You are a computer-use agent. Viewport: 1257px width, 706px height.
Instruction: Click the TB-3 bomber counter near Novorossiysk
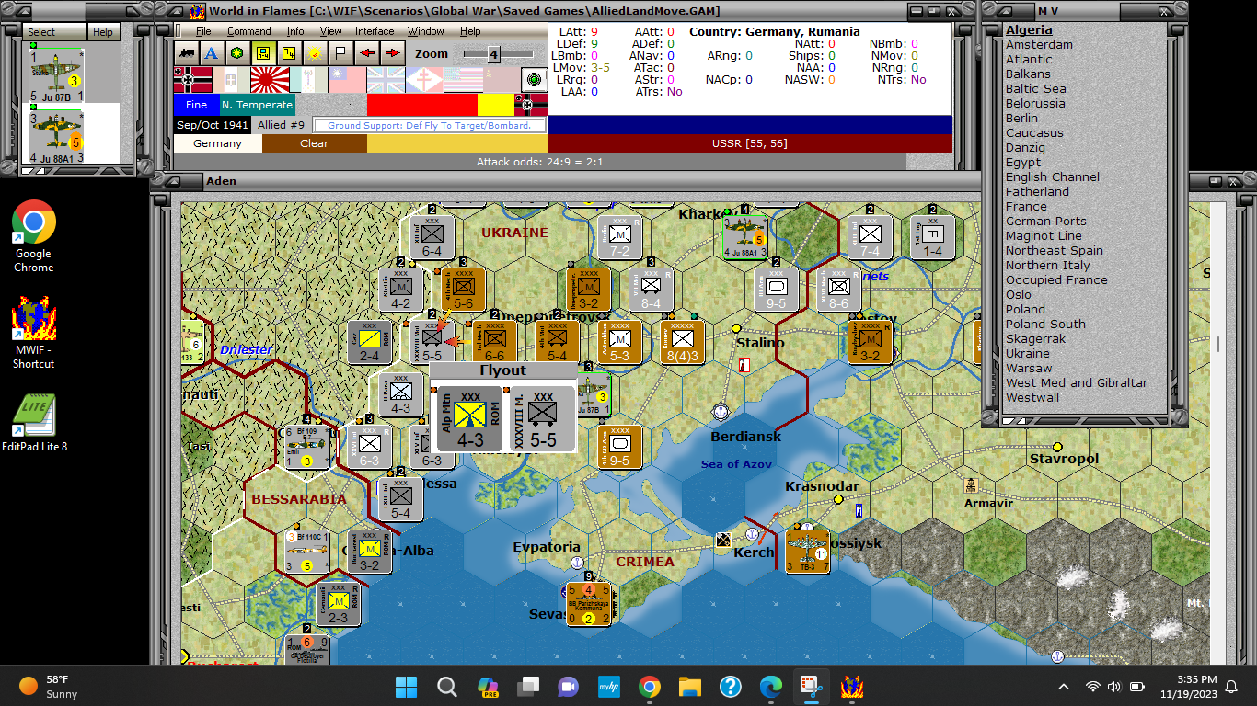tap(808, 552)
